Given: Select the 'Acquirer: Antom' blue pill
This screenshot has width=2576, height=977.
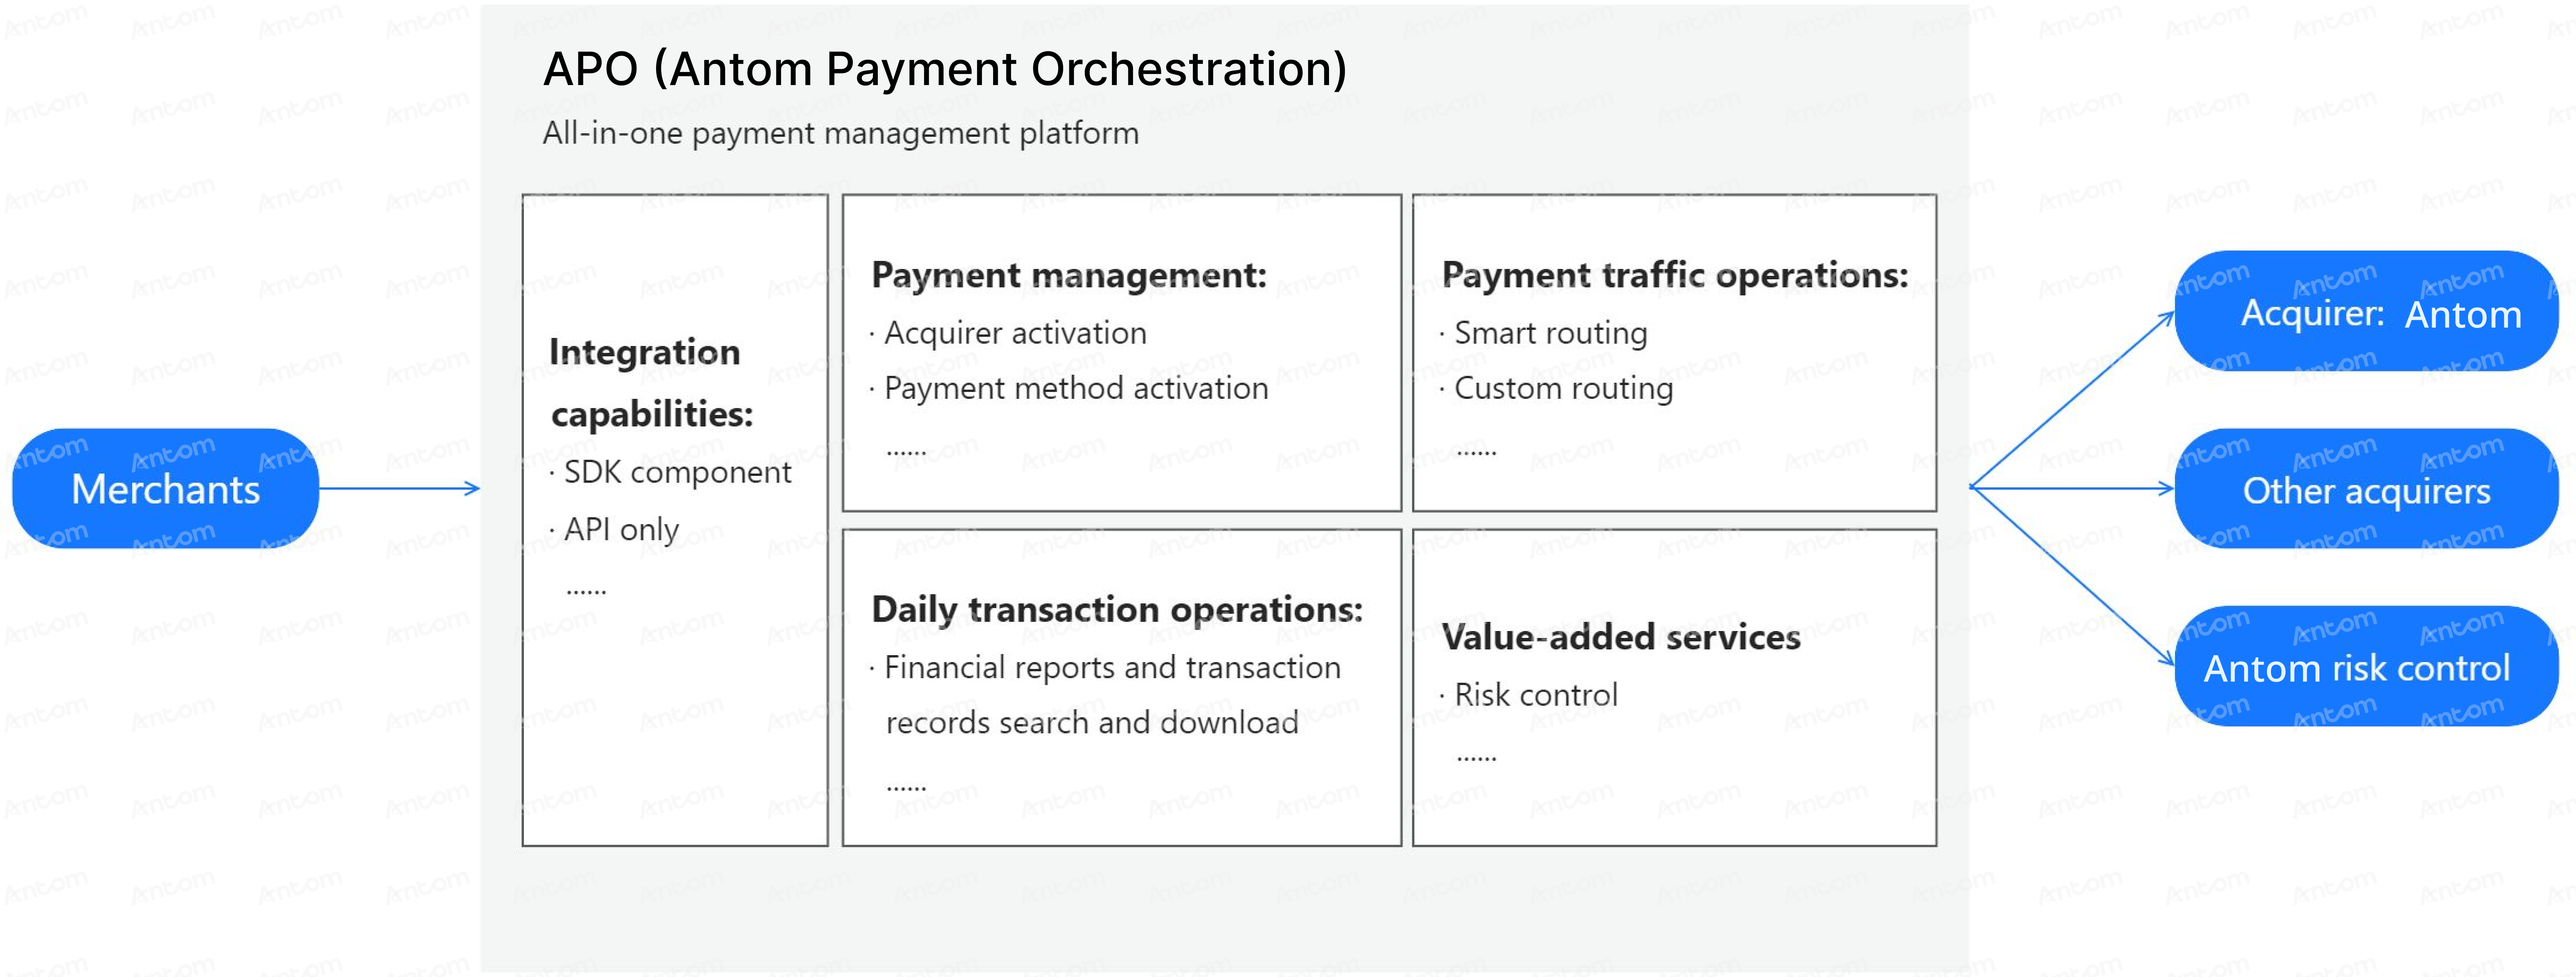Looking at the screenshot, I should (x=2366, y=311).
